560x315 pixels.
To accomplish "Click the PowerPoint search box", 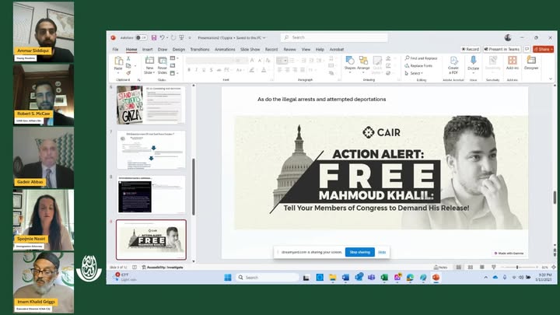I will tap(334, 37).
